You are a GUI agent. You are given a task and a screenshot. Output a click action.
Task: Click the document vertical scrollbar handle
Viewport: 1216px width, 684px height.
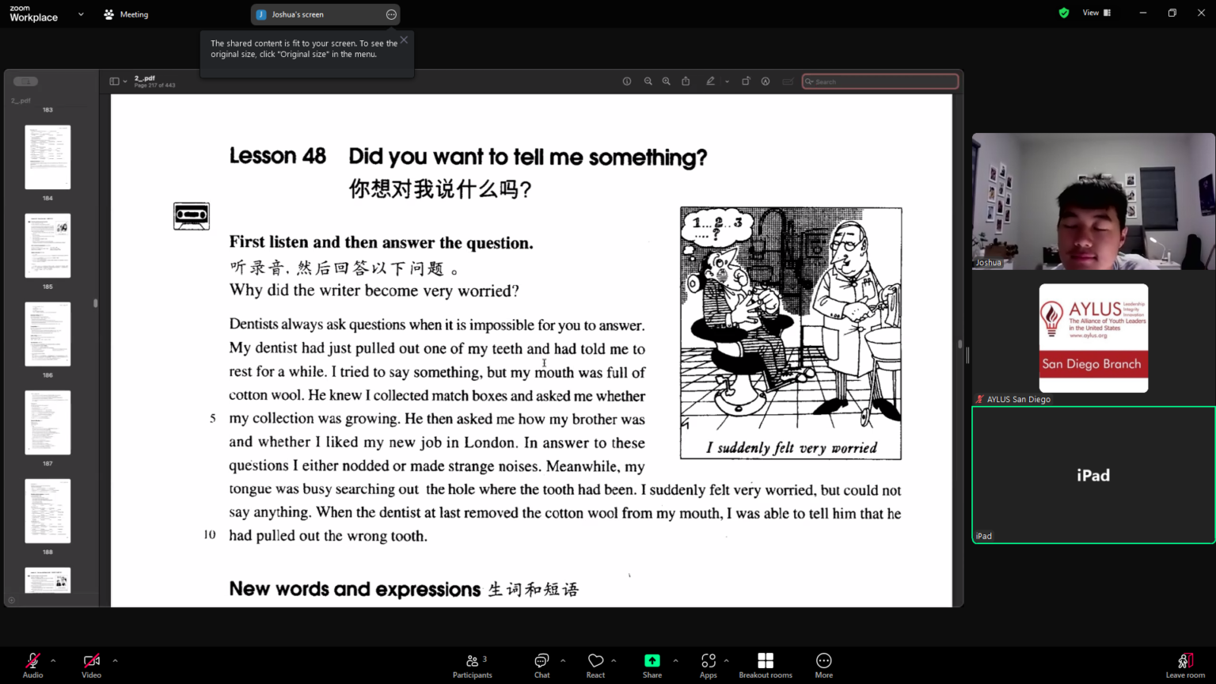pyautogui.click(x=959, y=344)
